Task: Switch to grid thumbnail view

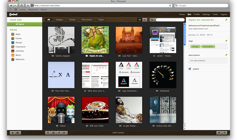Action: (140, 20)
